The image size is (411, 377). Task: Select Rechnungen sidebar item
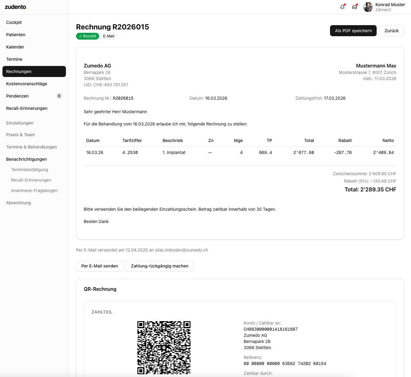(34, 71)
